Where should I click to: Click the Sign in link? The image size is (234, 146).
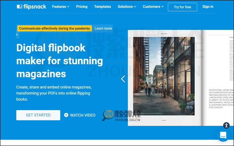[208, 7]
